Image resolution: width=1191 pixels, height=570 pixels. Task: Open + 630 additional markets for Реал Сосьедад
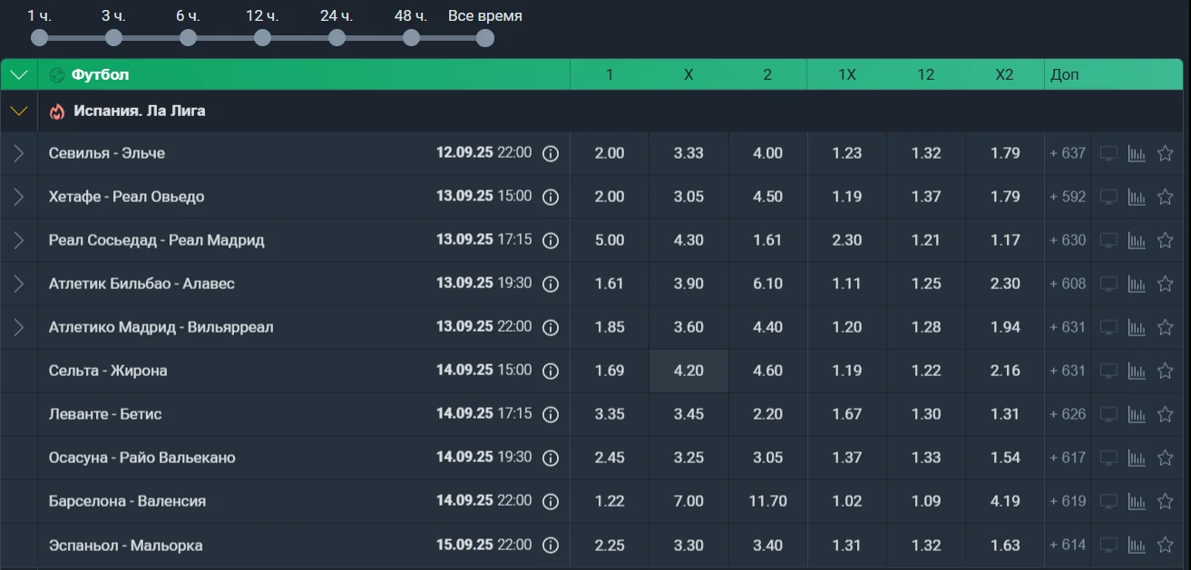coord(1067,240)
